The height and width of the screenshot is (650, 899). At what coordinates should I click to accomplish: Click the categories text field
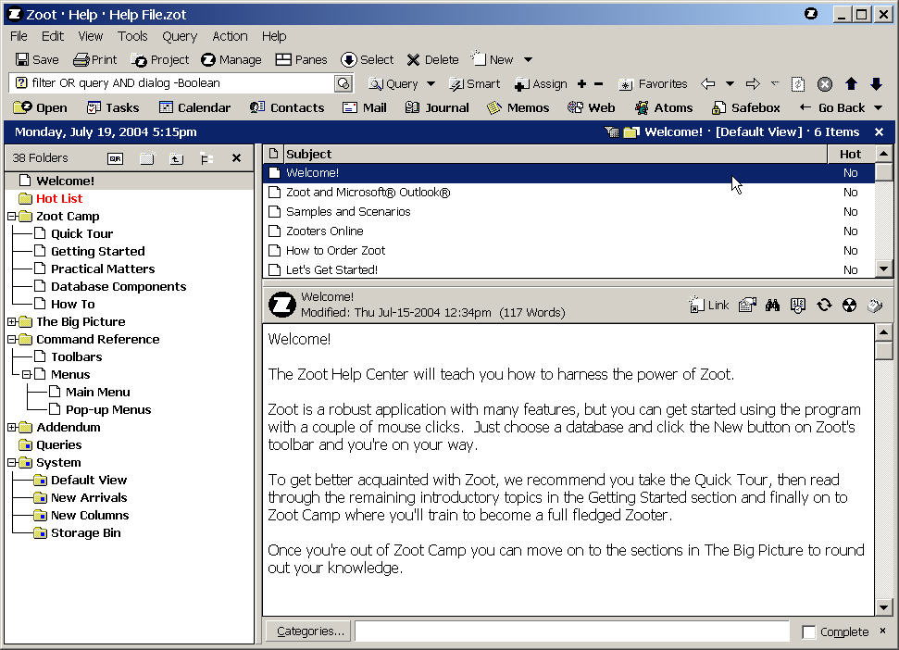(571, 631)
